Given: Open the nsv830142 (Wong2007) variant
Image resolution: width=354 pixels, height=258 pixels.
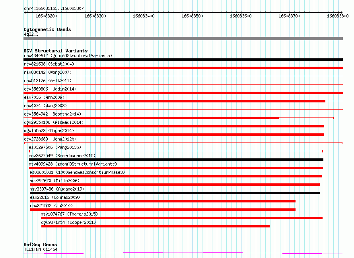Looking at the screenshot, I should pos(48,72).
